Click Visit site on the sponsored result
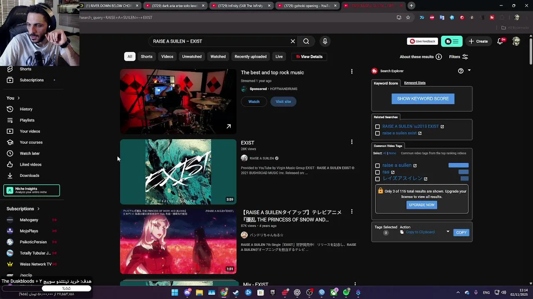The width and height of the screenshot is (533, 299). [283, 102]
